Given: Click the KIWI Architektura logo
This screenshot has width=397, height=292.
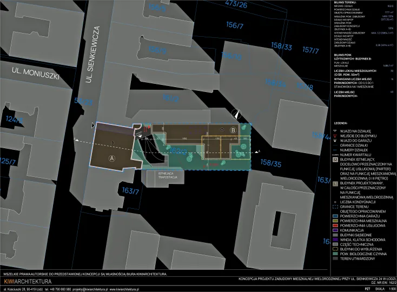Looking at the screenshot, I should 27,282.
